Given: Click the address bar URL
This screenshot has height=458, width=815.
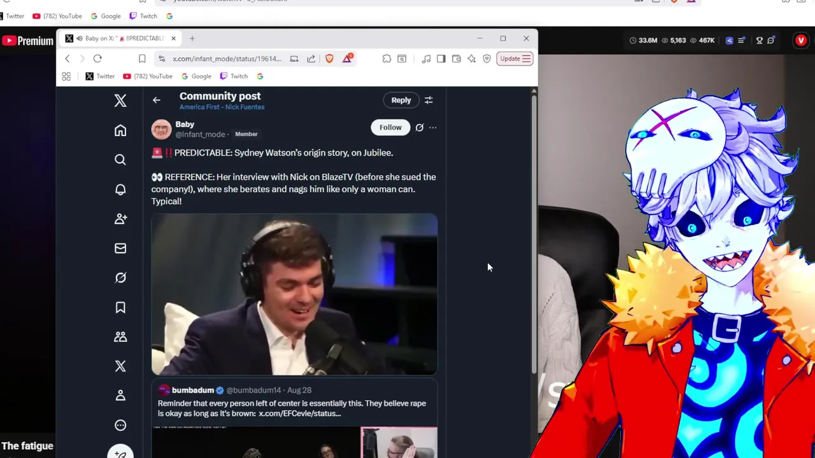Looking at the screenshot, I should coord(227,59).
